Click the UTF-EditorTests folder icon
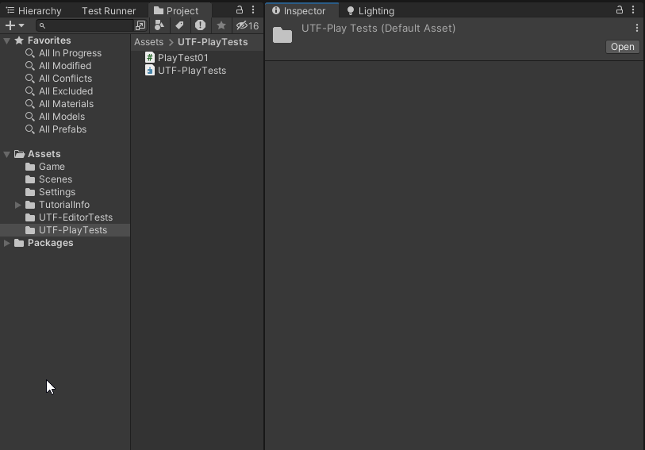 pos(30,217)
